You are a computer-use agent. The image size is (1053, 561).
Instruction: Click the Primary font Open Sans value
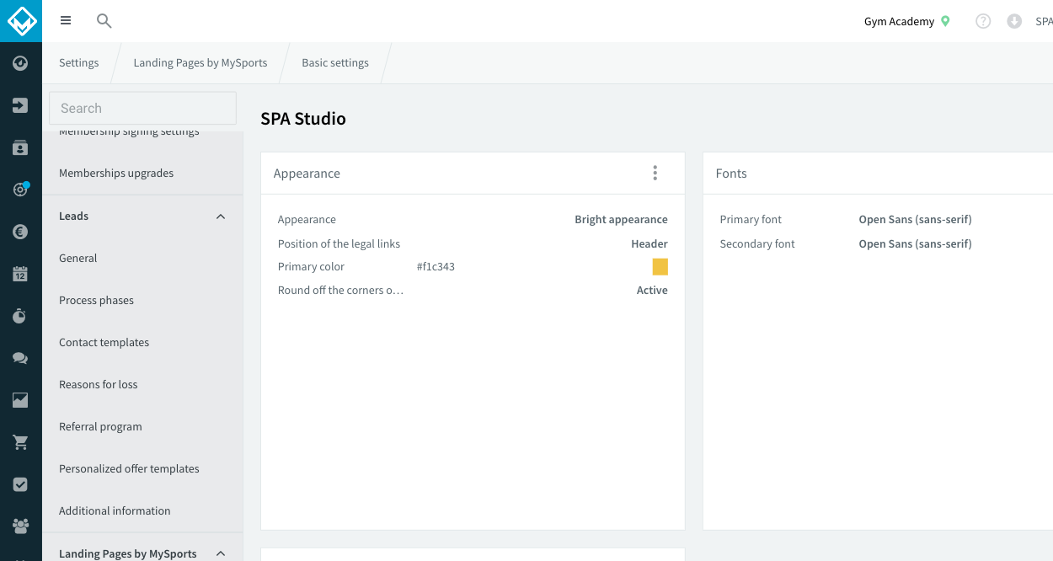[x=915, y=220]
